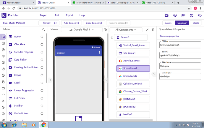The width and height of the screenshot is (204, 128).
Task: Select Chrome_Custom_Tabs1 component
Action: point(133,91)
